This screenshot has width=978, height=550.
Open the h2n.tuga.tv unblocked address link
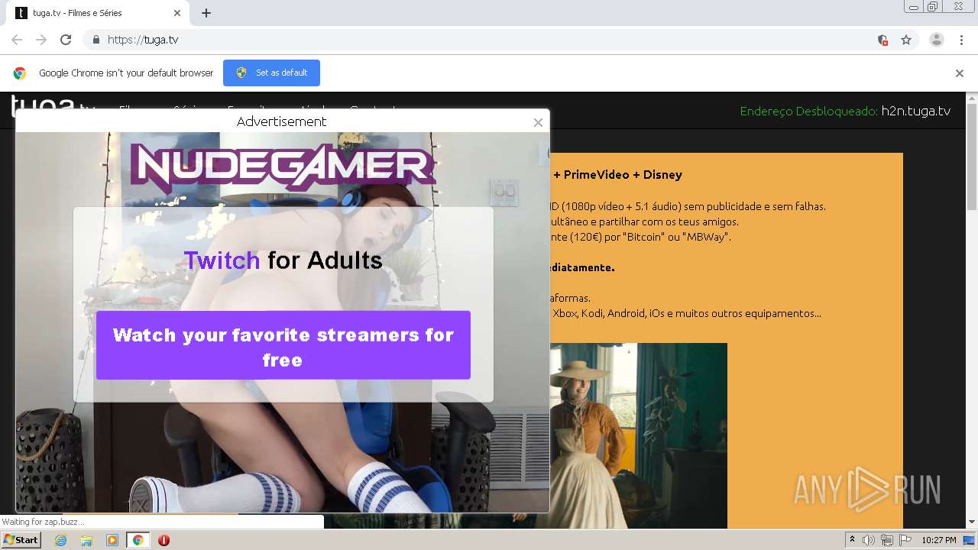point(915,111)
